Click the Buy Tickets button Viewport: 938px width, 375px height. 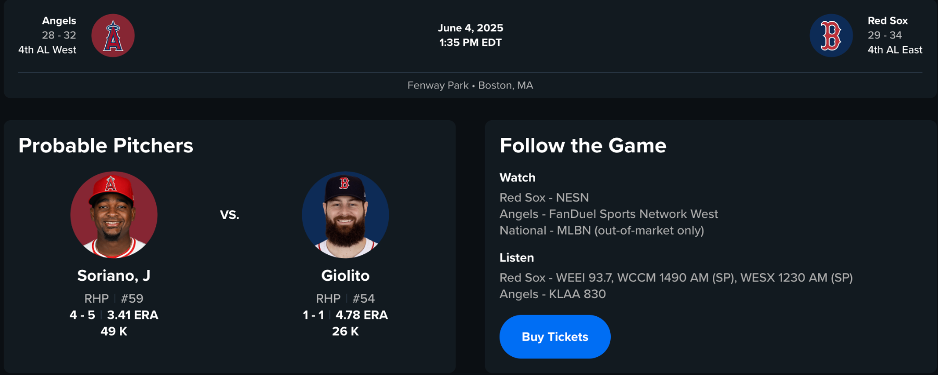click(554, 337)
